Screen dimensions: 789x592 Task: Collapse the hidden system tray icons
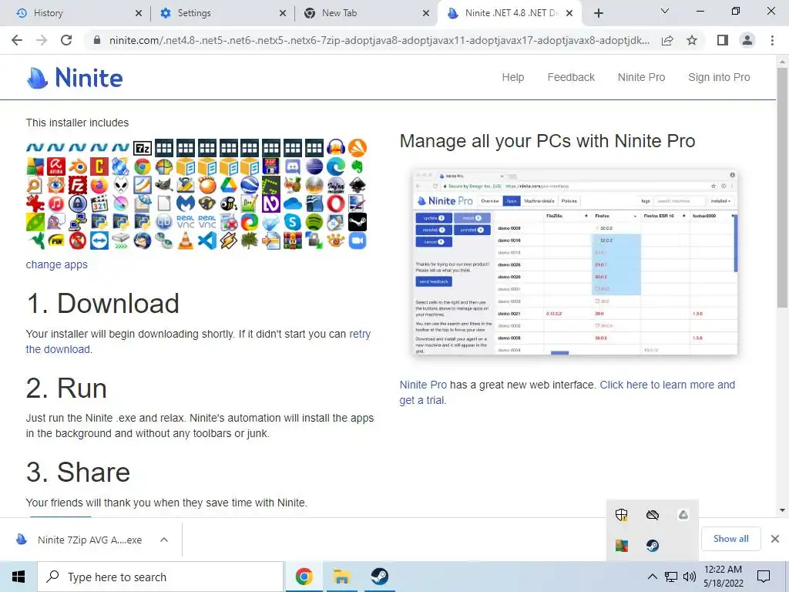(x=652, y=577)
